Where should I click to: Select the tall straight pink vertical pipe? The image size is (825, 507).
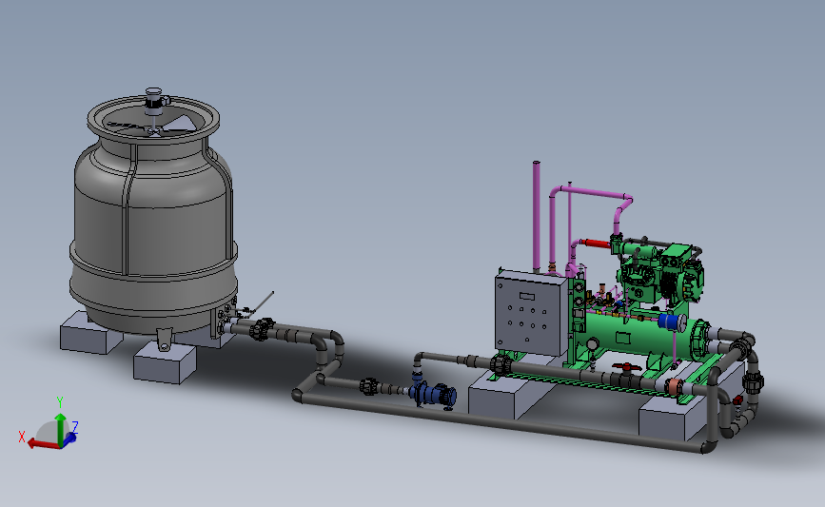pos(536,217)
